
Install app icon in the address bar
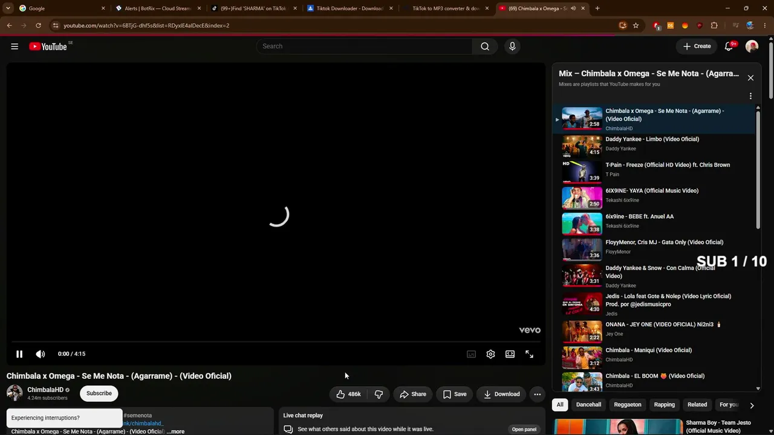(x=622, y=25)
